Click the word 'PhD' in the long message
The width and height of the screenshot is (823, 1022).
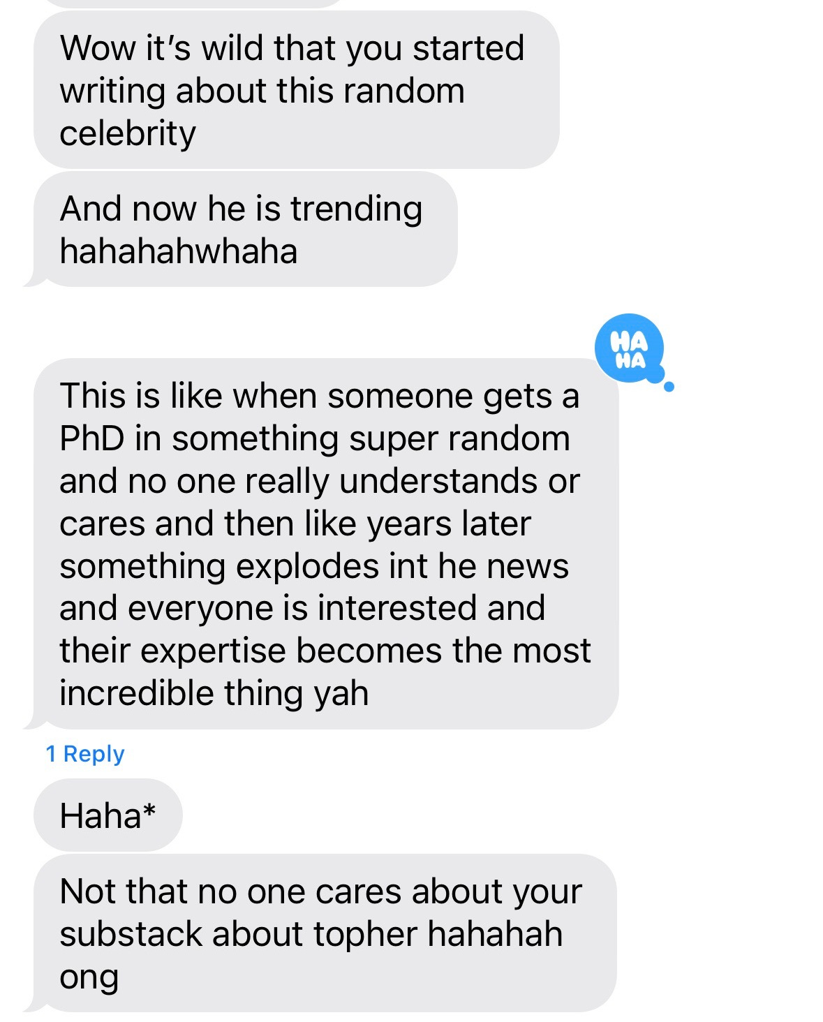click(92, 438)
